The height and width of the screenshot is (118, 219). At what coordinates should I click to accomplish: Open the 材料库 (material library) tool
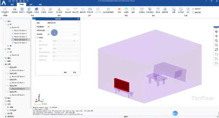[50, 10]
